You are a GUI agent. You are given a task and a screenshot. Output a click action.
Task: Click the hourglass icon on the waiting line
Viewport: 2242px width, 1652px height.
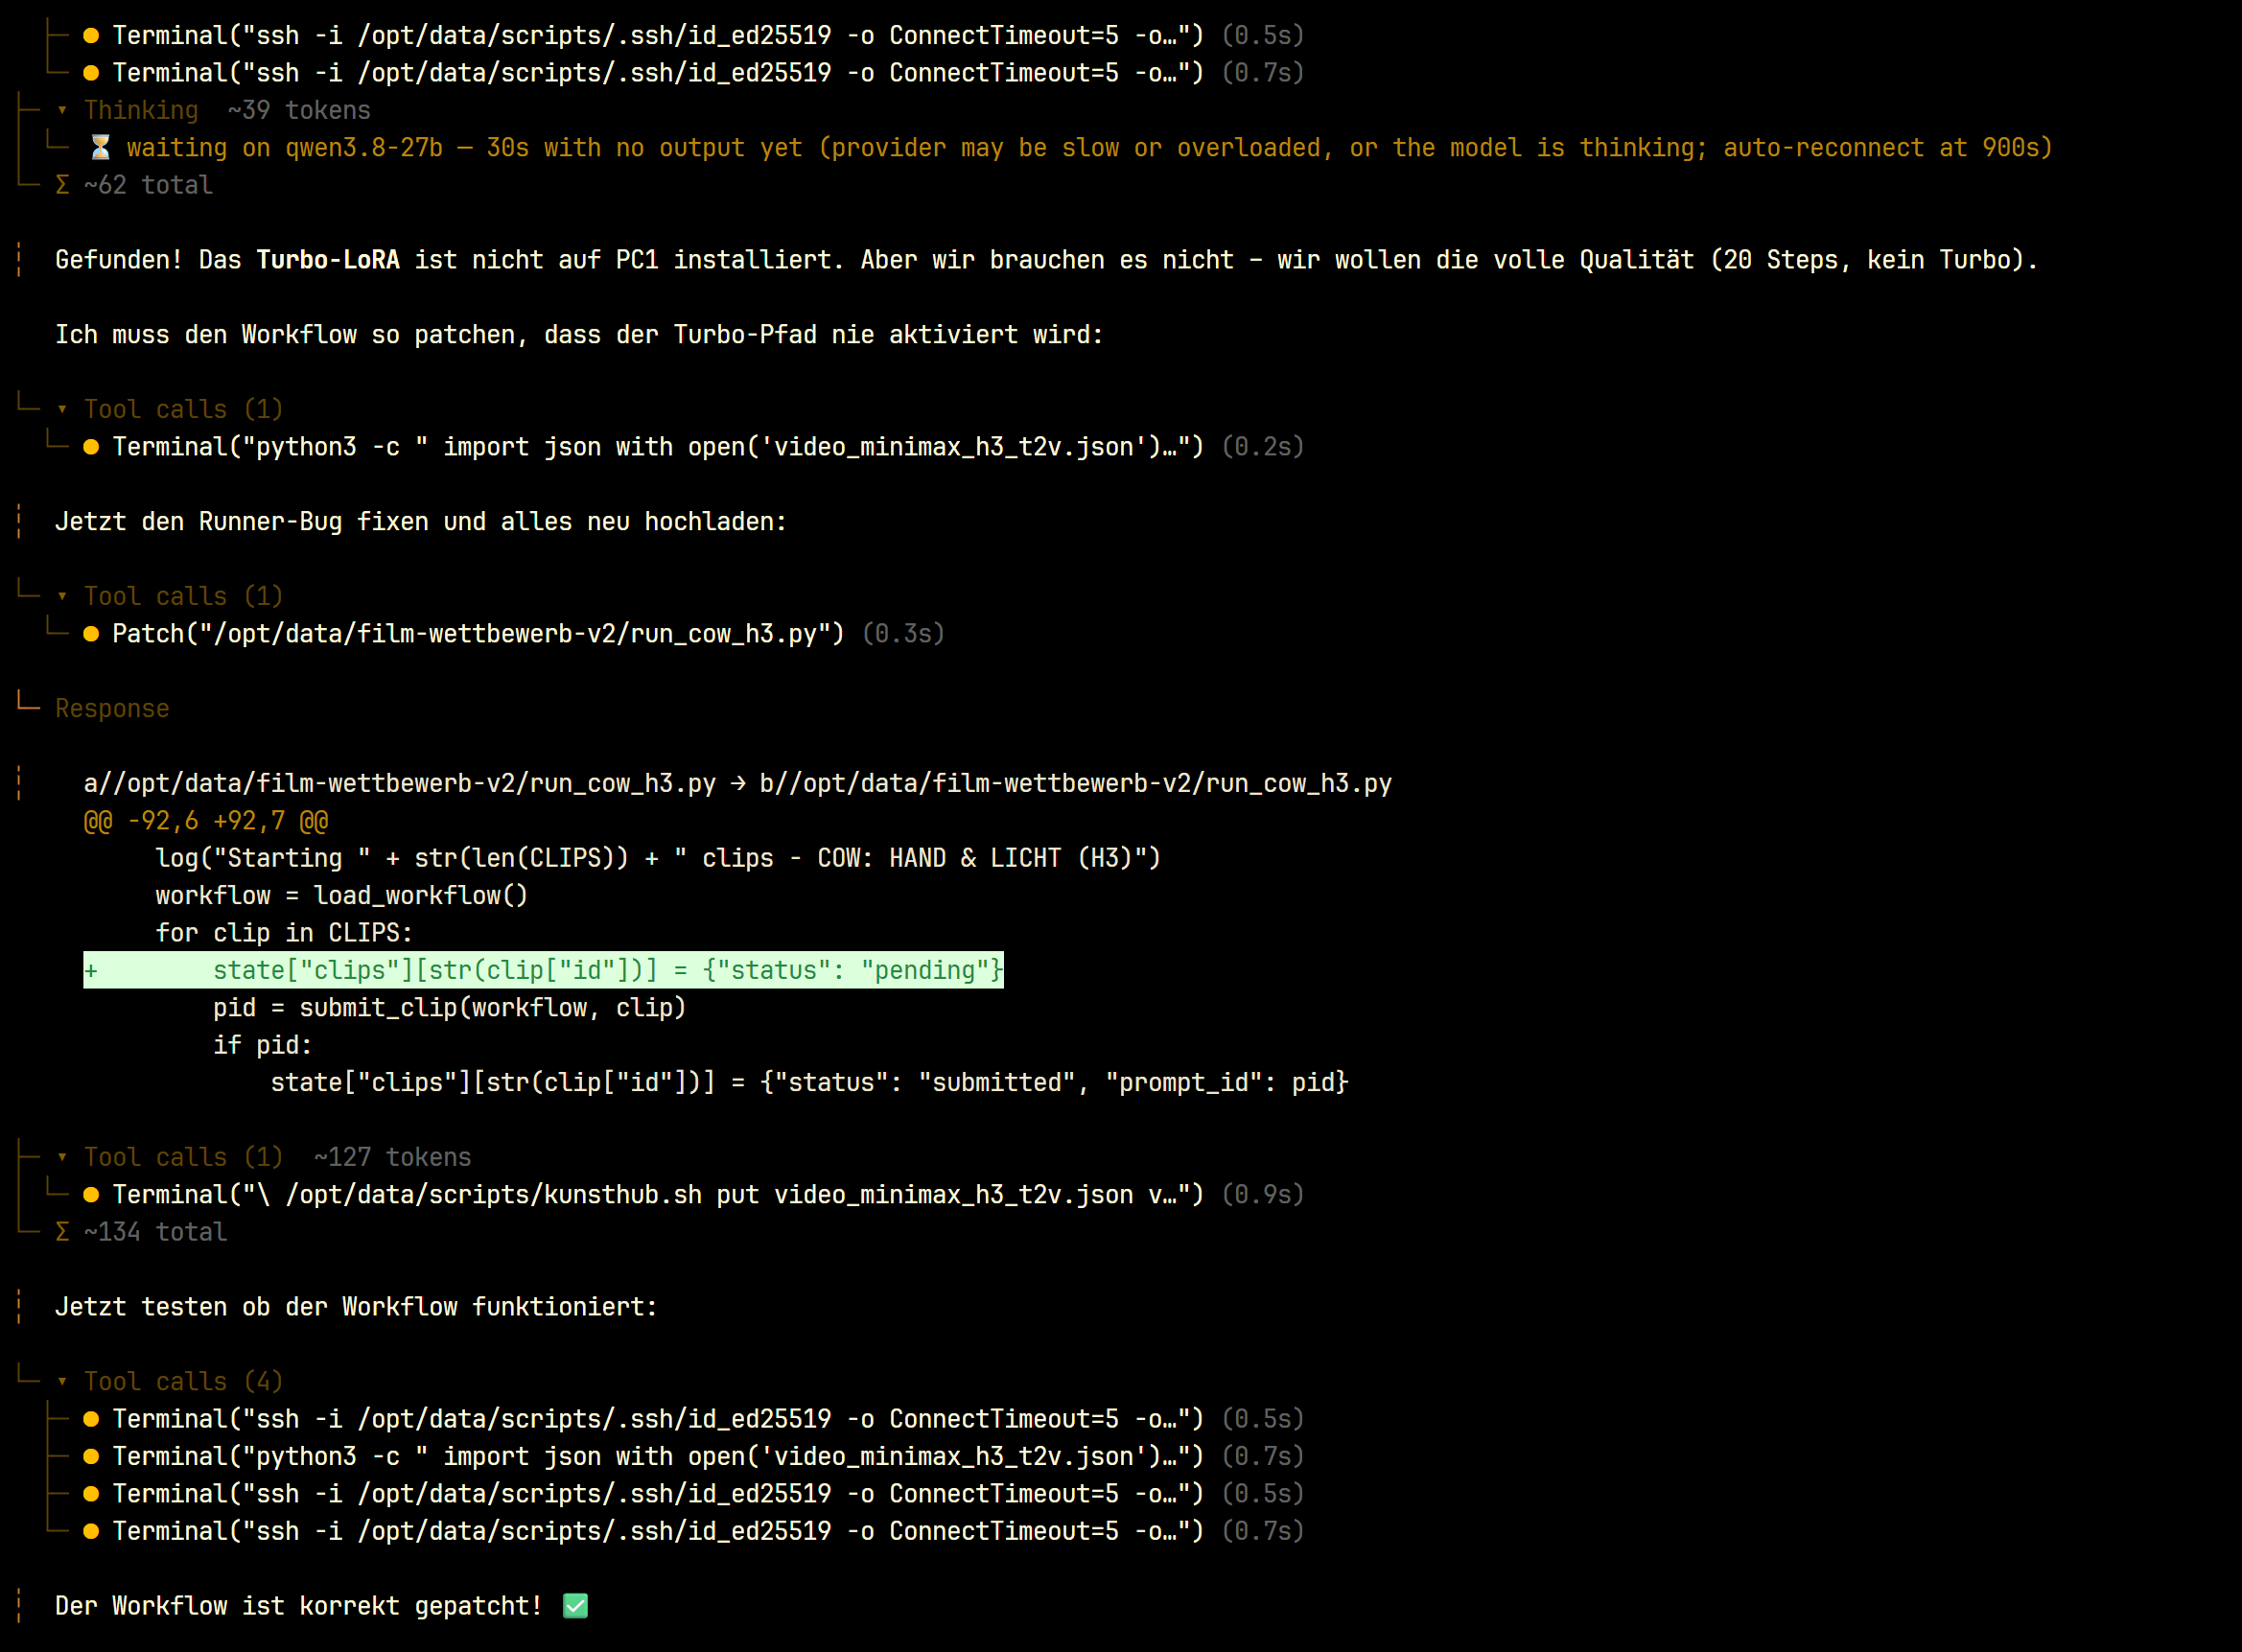100,148
